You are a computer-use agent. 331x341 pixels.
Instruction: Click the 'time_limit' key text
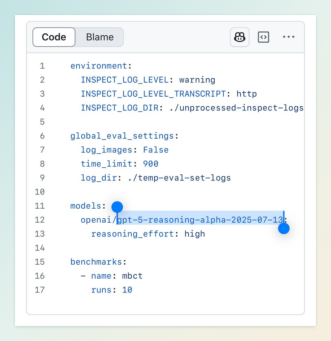pos(107,164)
